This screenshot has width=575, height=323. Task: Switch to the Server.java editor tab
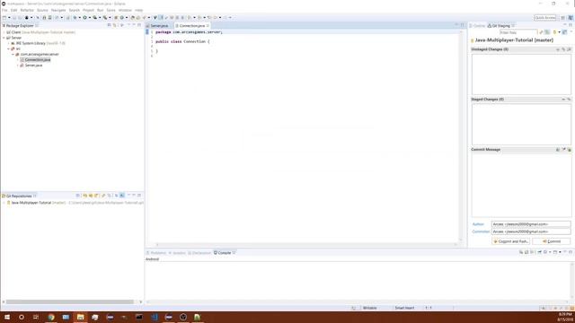pos(159,26)
